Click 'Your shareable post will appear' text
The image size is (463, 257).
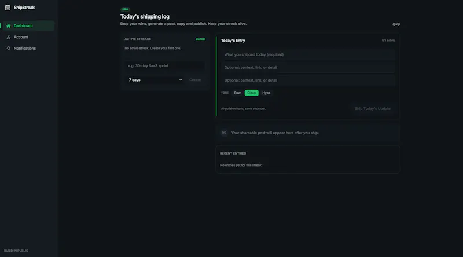(x=275, y=133)
